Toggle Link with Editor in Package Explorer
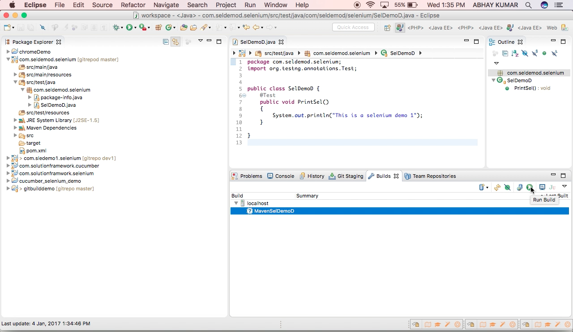 point(175,42)
